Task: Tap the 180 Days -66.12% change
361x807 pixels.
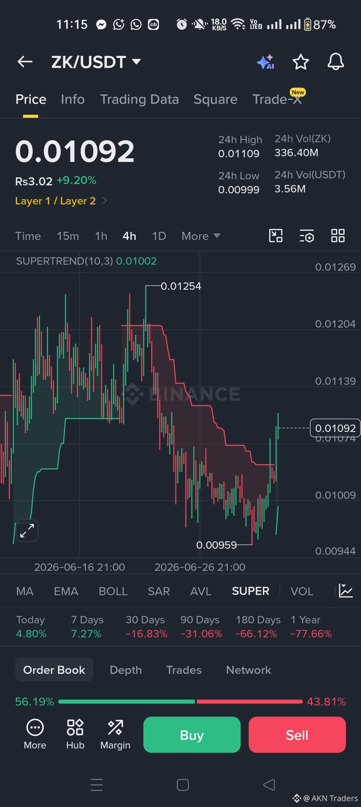Action: click(258, 627)
